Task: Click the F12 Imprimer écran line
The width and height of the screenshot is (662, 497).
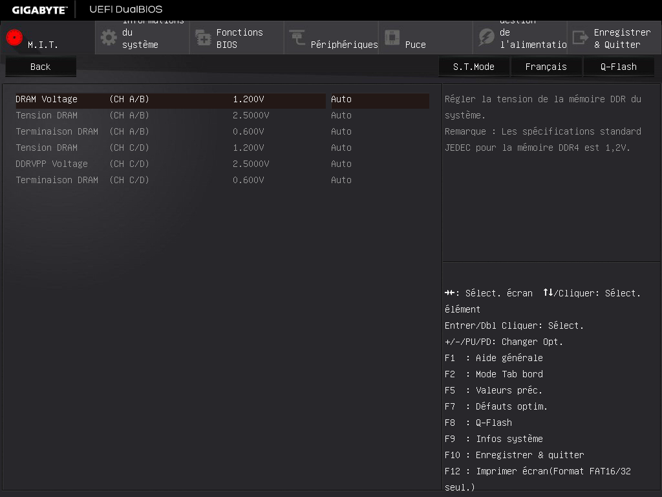Action: tap(537, 479)
